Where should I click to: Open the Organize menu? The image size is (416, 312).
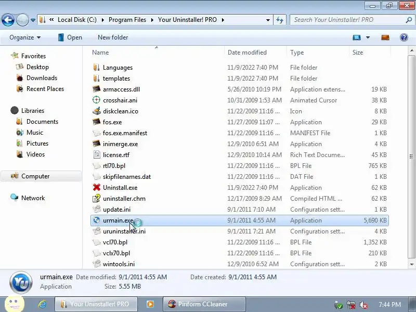pos(25,37)
